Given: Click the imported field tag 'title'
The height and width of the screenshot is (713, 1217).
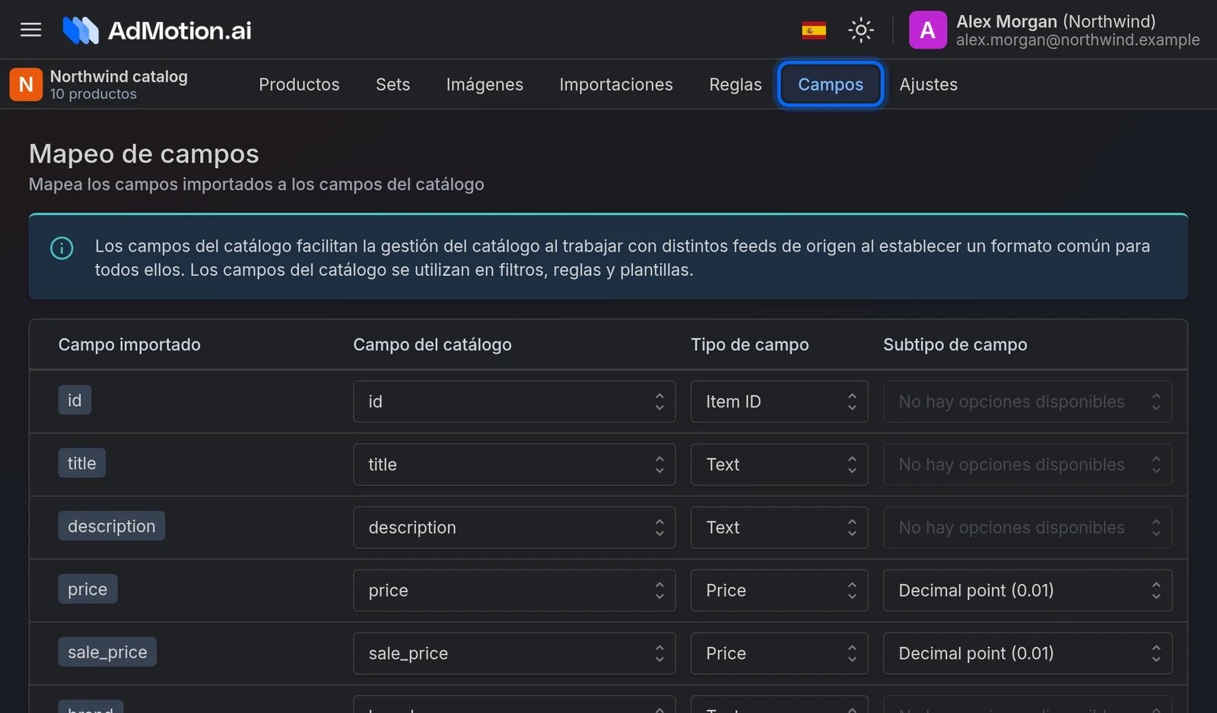Looking at the screenshot, I should point(81,463).
